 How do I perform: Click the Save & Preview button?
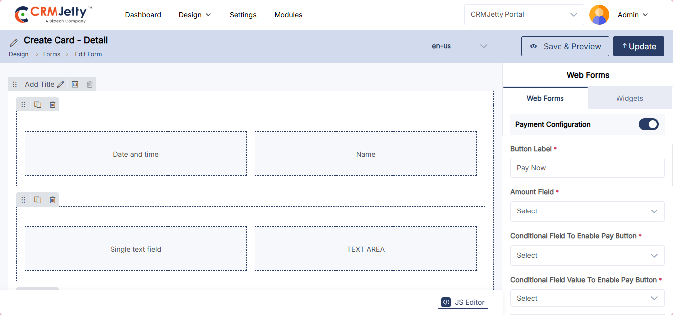coord(565,47)
